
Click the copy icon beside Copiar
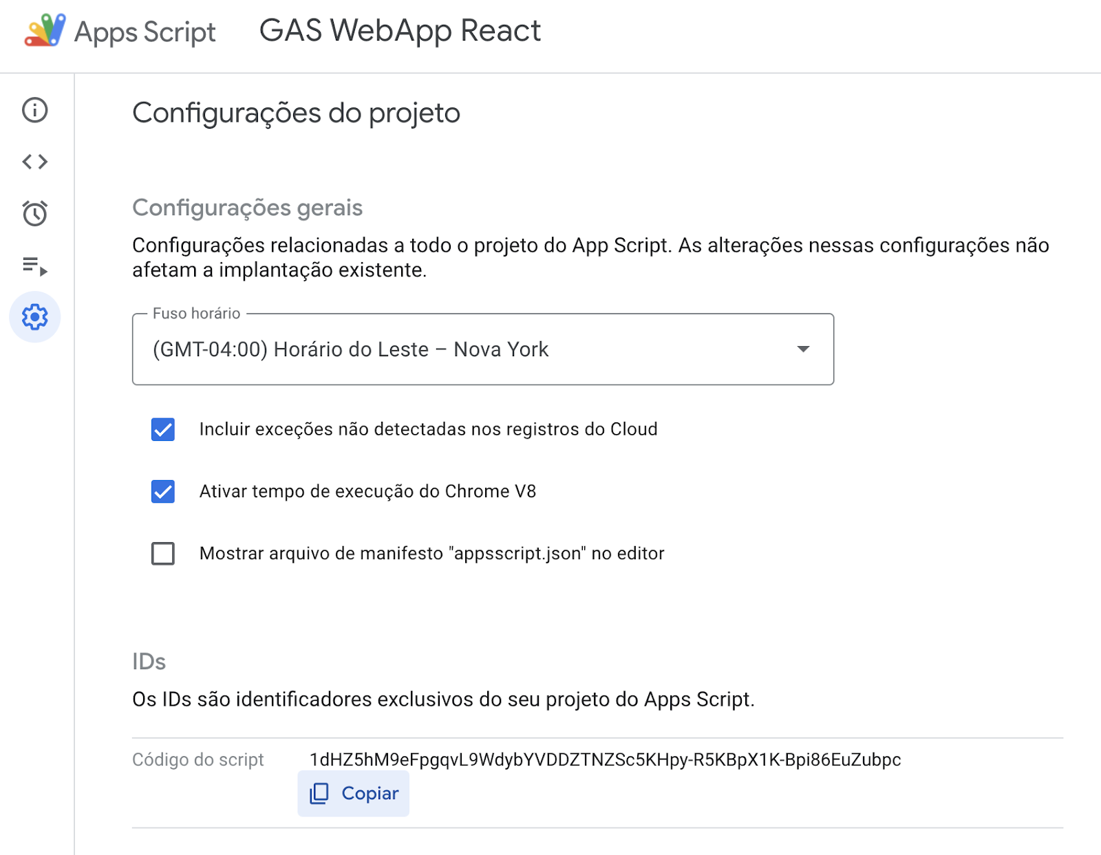(319, 793)
